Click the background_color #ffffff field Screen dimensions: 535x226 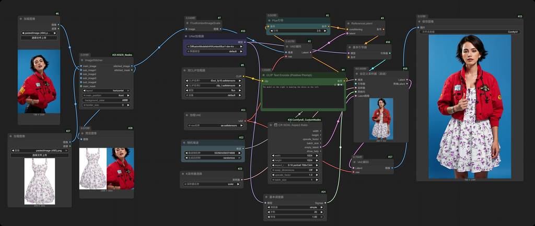(x=106, y=100)
